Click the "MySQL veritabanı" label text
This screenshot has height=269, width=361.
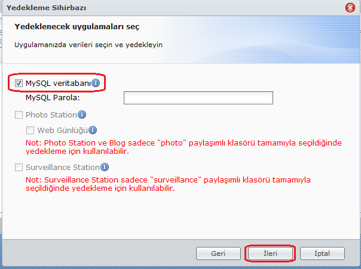(58, 84)
